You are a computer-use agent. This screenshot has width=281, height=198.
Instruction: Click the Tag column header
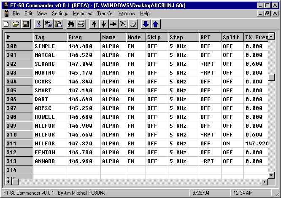[50, 37]
